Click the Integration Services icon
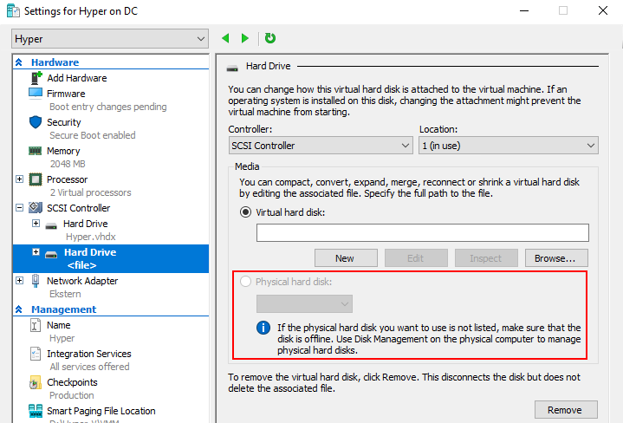This screenshot has height=423, width=623. (36, 354)
